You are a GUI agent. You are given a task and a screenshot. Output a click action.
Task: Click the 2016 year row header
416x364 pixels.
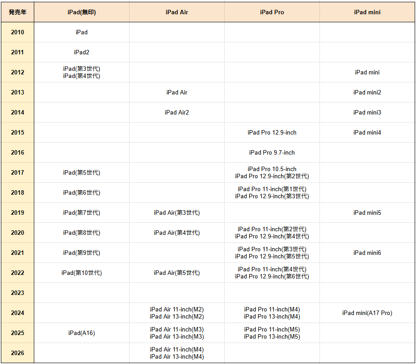(x=17, y=152)
